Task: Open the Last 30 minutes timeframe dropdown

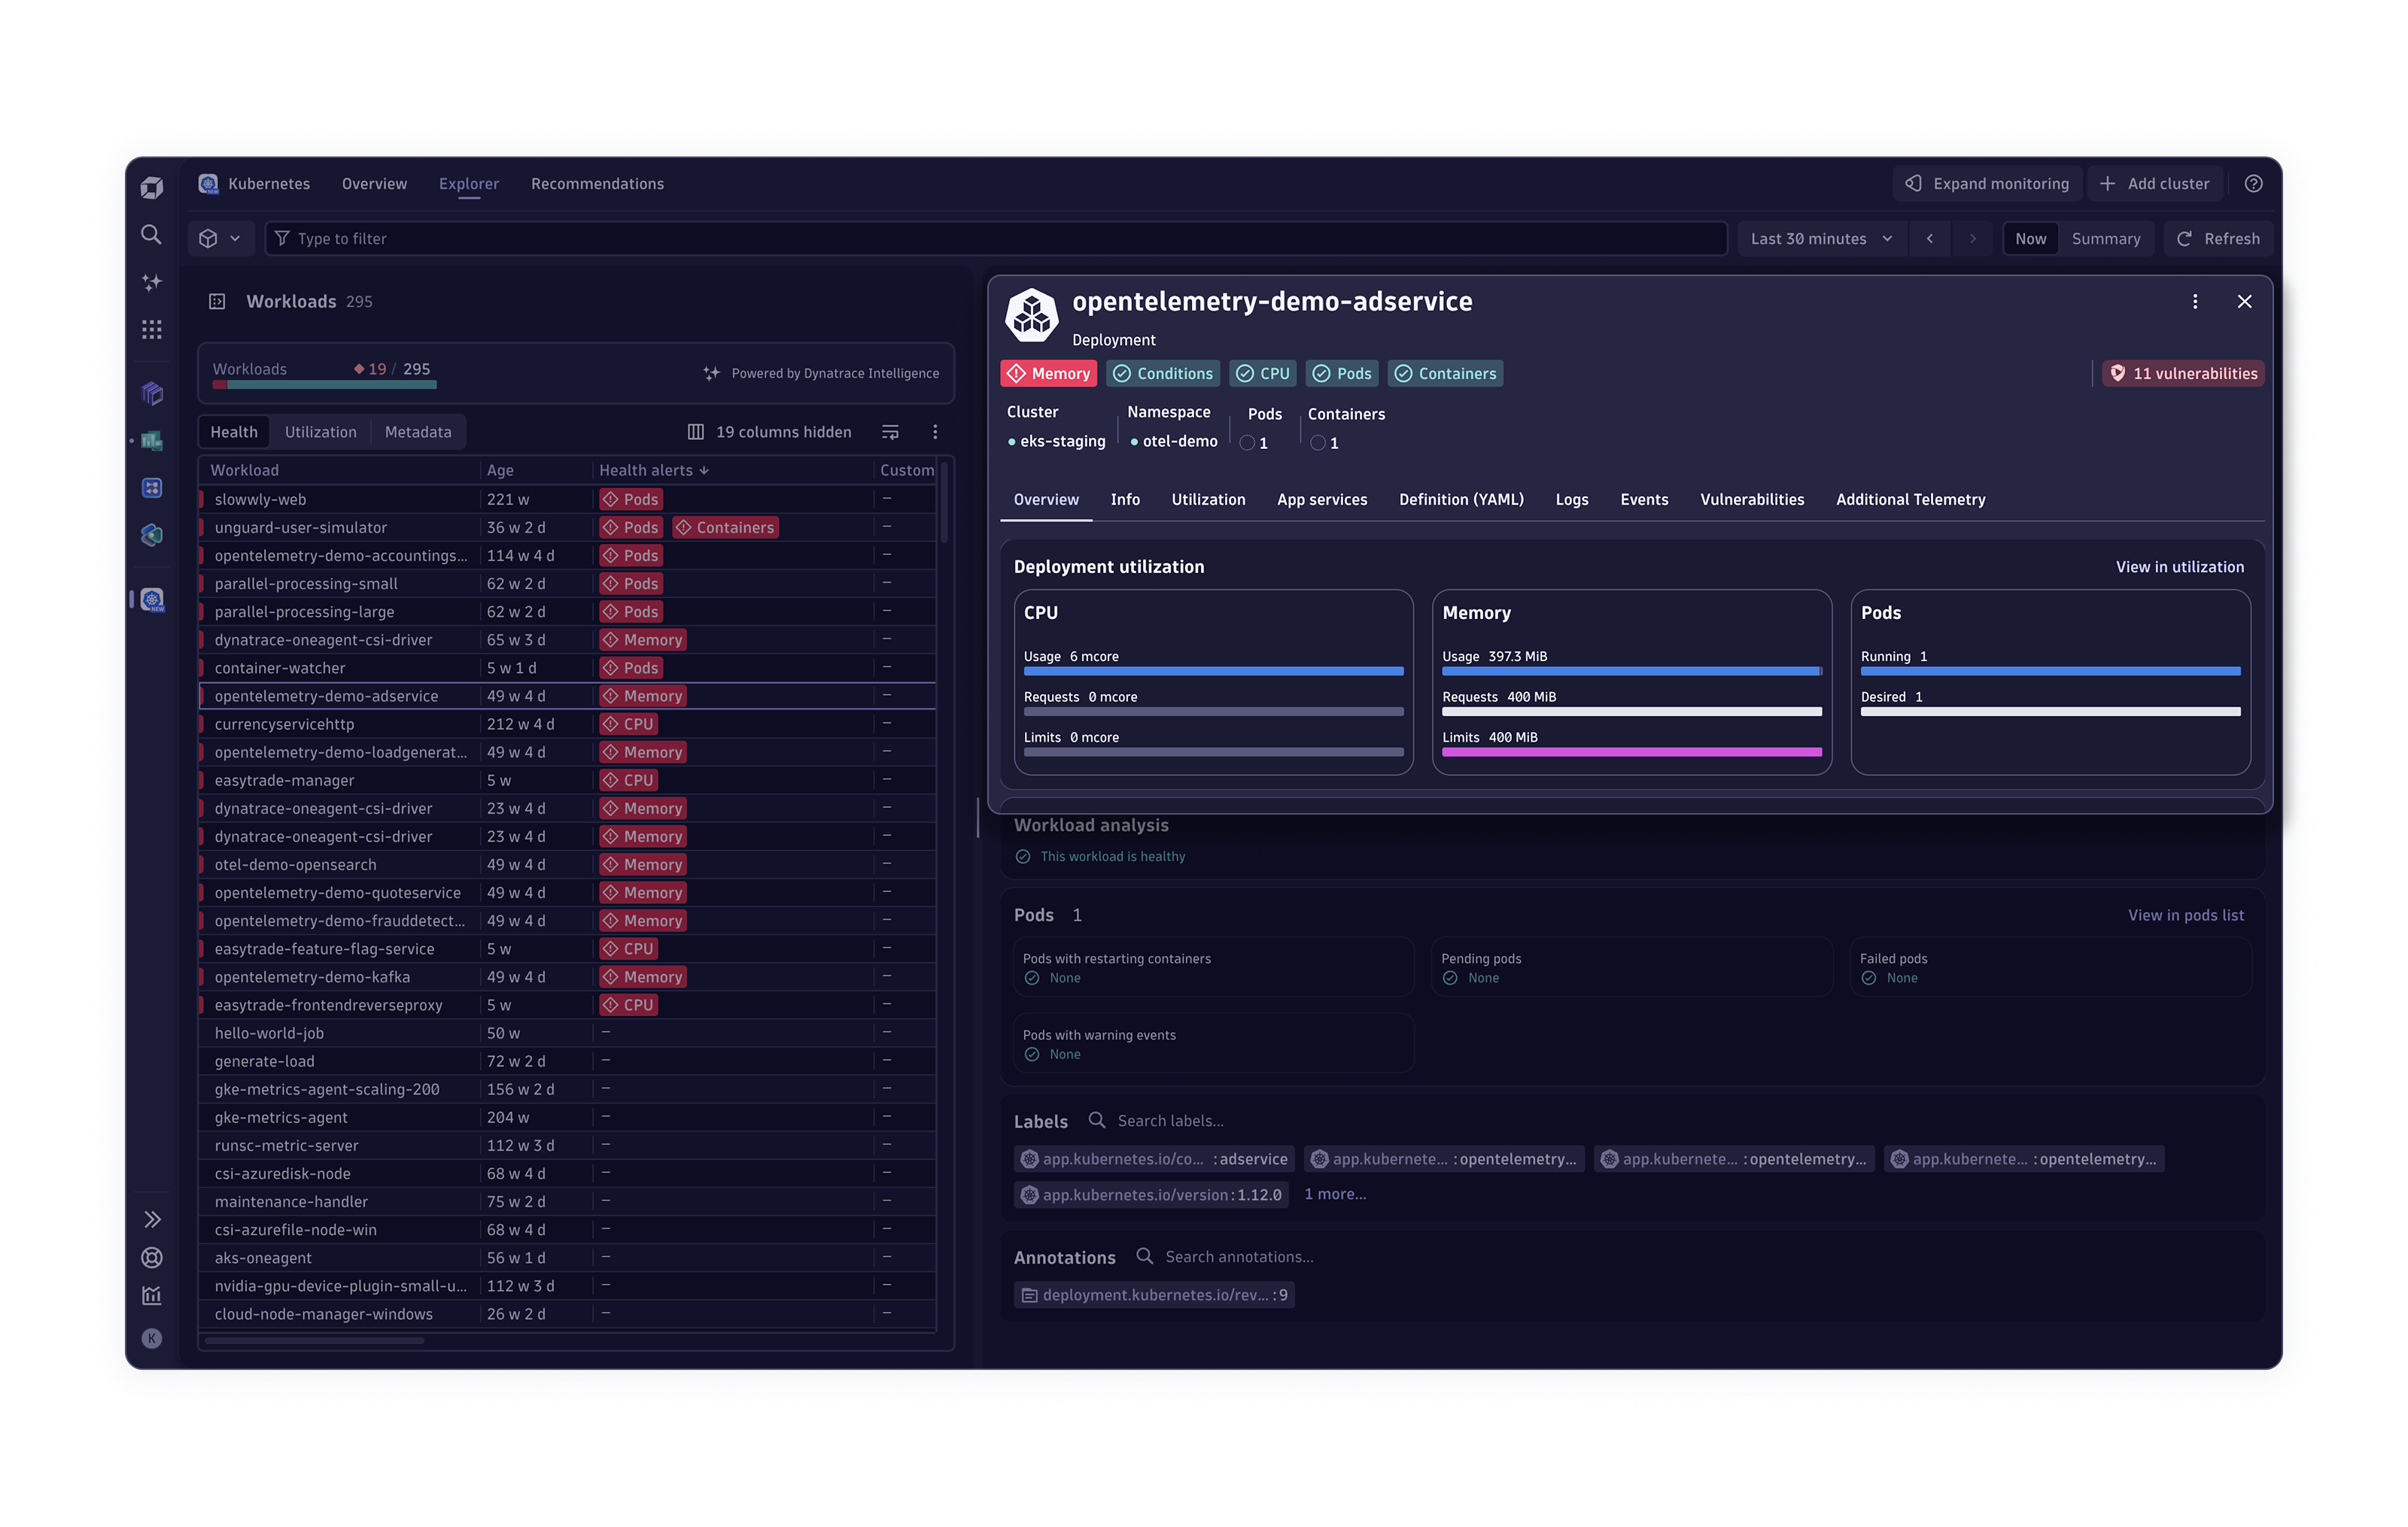Action: [1820, 239]
